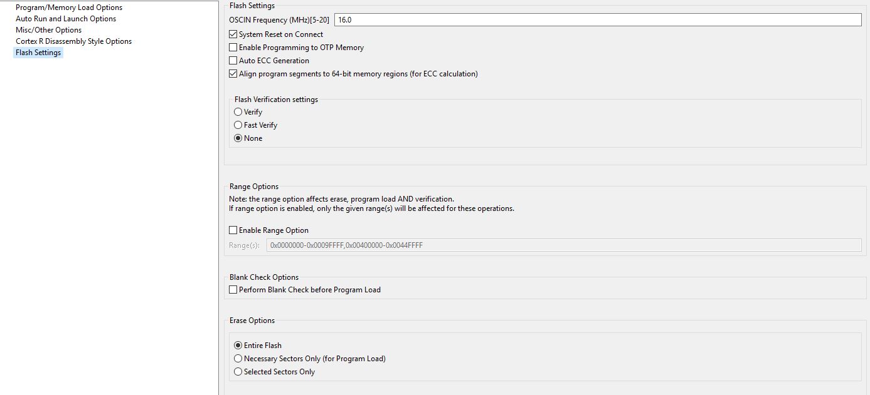Select Flash Settings in the list
Screen dimensions: 870x395
(38, 53)
